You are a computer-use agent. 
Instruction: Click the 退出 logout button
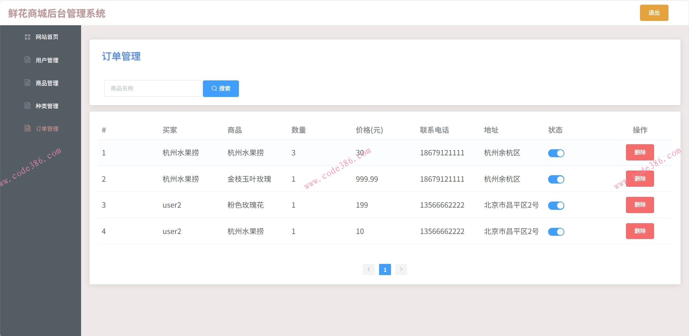653,13
